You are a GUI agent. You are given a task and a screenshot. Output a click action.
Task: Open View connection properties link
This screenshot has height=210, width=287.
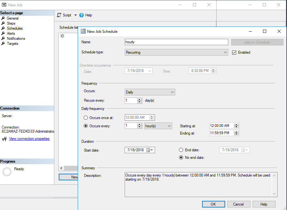(29, 139)
